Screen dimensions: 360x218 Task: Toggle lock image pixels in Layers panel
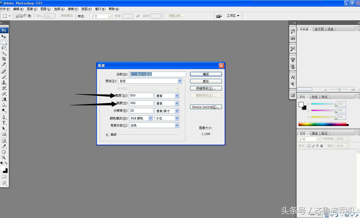click(313, 146)
